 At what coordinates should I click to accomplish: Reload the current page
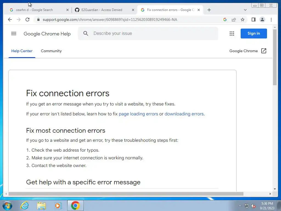(27, 20)
